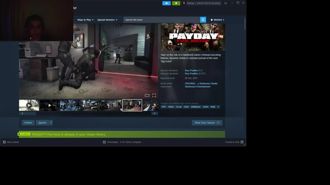Open the Wishlist with star icon

(217, 20)
